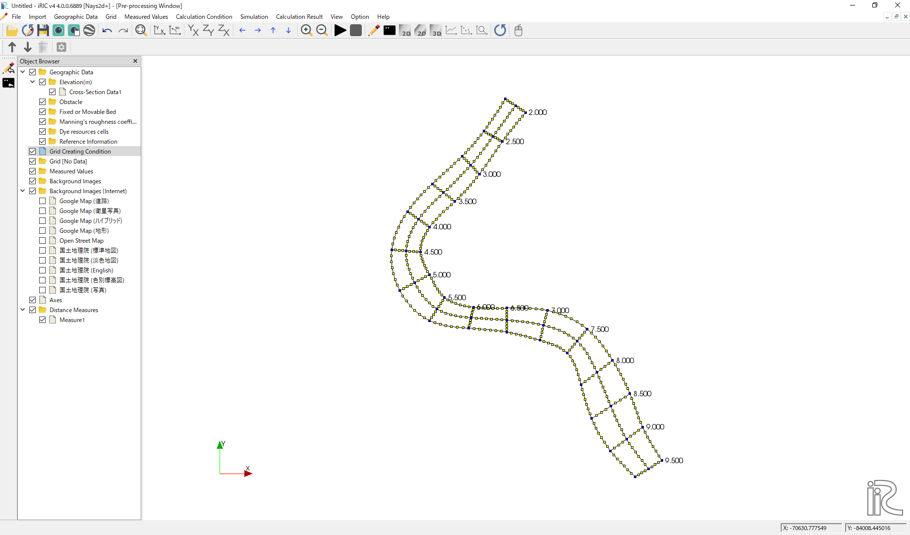Image resolution: width=910 pixels, height=535 pixels.
Task: Toggle Axes visibility checkbox
Action: point(33,300)
